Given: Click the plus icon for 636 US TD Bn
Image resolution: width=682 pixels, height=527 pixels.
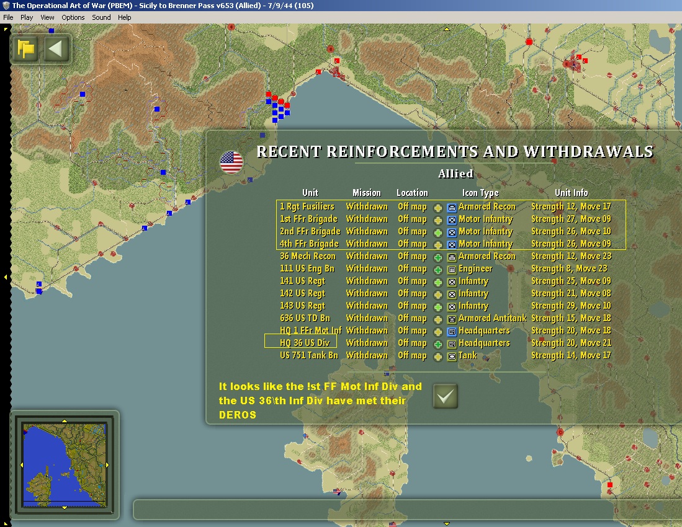Looking at the screenshot, I should [438, 319].
